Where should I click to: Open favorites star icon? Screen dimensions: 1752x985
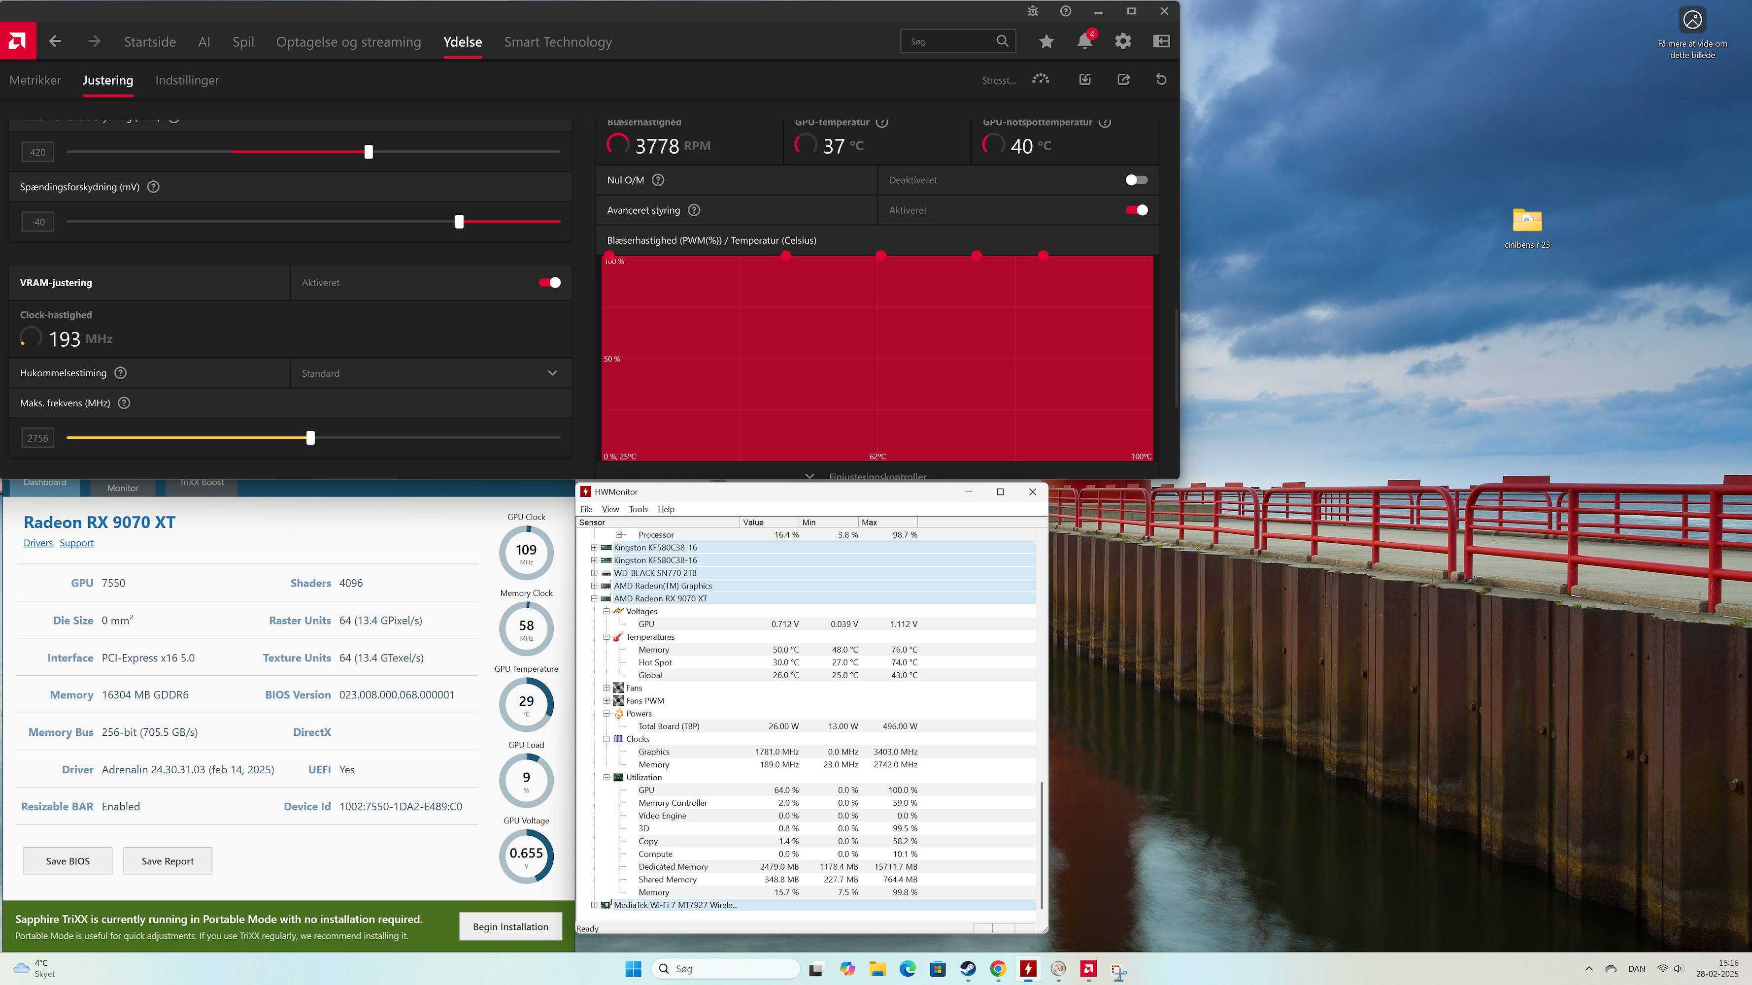point(1046,41)
